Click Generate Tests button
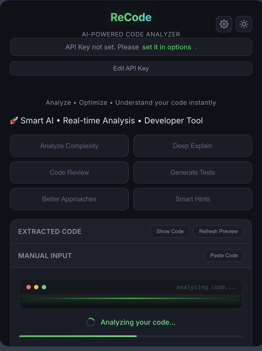Screen dimensions: 262x351 (193, 172)
